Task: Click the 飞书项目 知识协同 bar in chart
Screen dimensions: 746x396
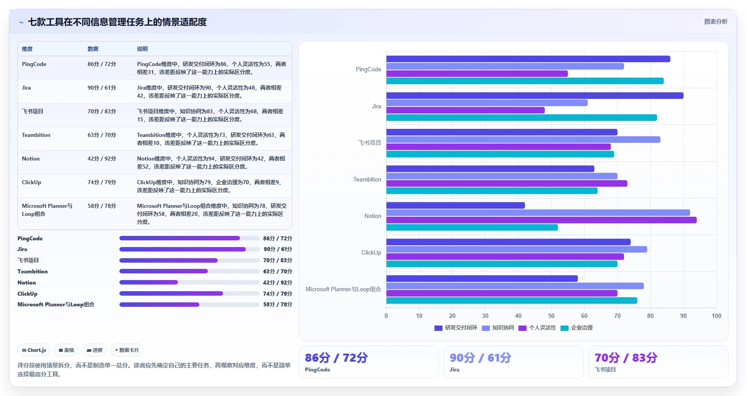Action: (x=523, y=140)
